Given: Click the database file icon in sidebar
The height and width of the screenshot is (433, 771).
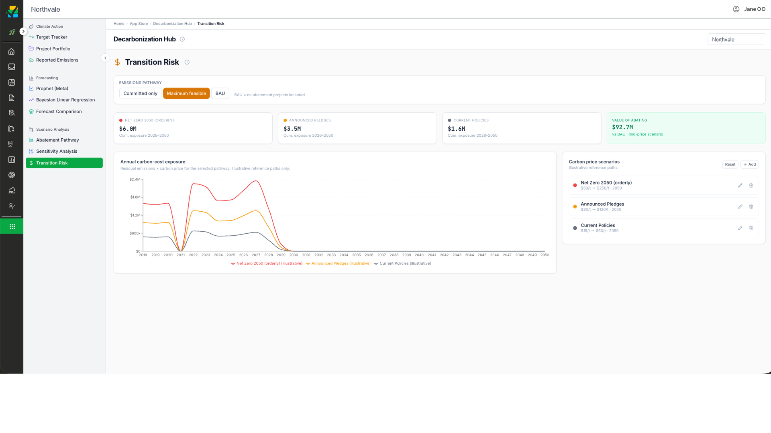Looking at the screenshot, I should click(12, 113).
